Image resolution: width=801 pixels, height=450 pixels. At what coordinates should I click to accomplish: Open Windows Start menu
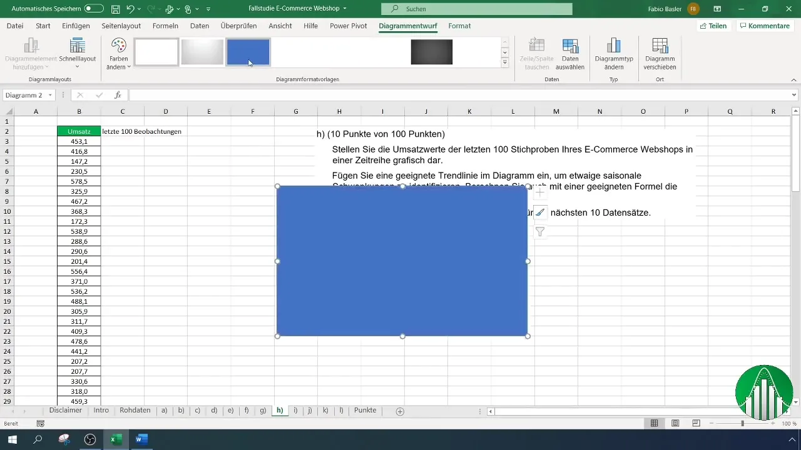click(x=12, y=439)
